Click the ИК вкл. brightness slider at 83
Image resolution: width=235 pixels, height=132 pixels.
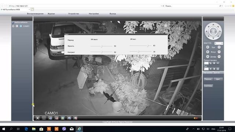[141, 45]
